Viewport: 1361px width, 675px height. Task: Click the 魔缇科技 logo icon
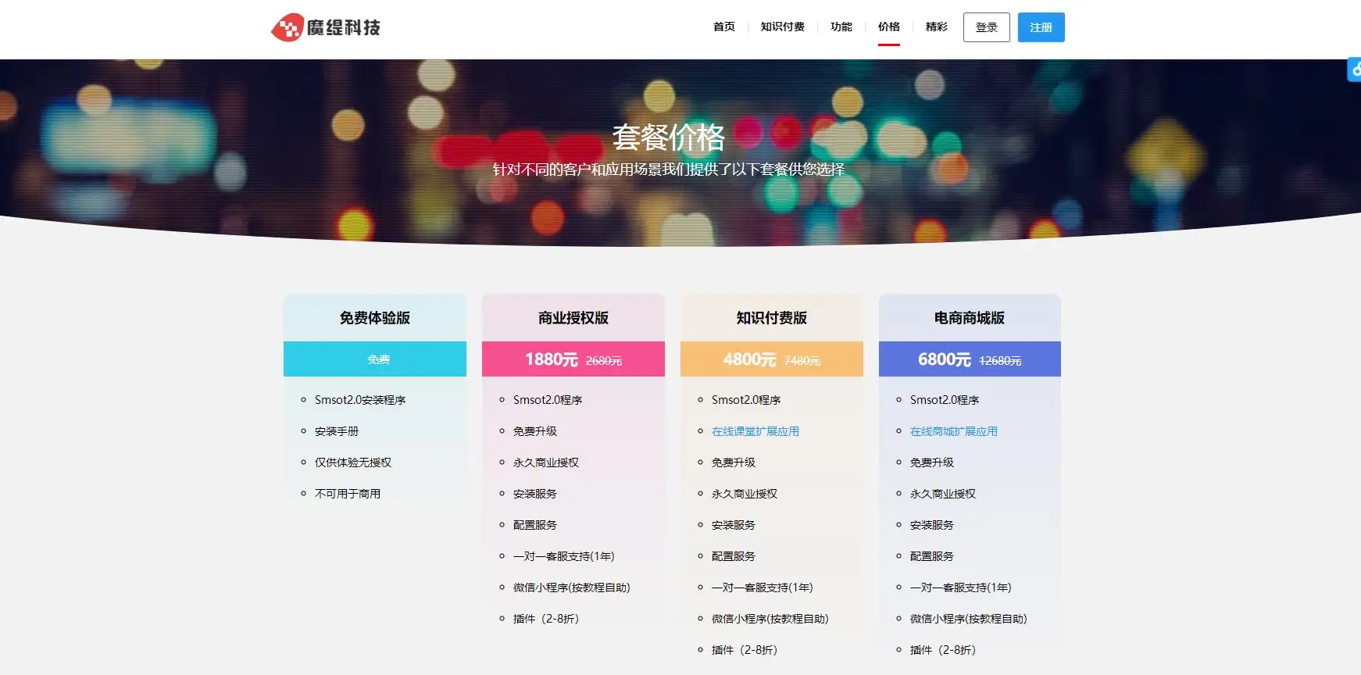[x=287, y=28]
